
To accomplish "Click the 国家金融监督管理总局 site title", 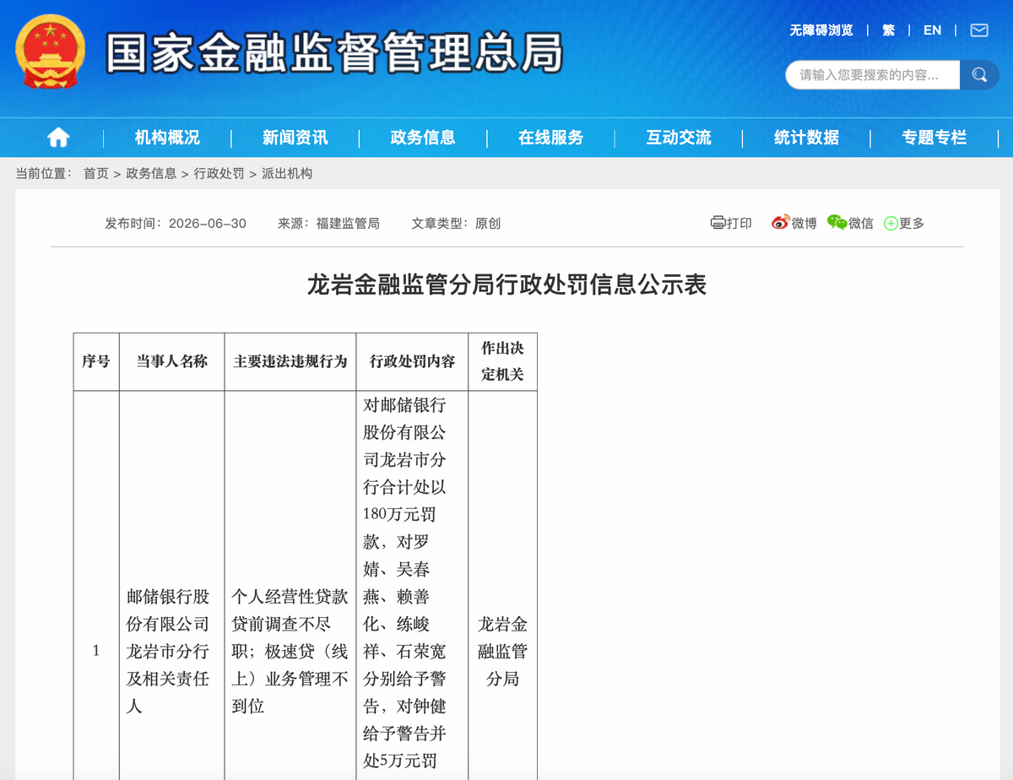I will [333, 53].
